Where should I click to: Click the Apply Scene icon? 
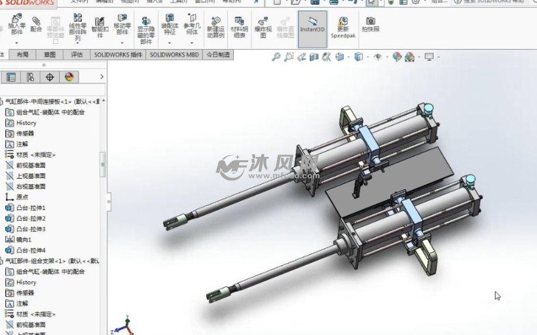409,57
